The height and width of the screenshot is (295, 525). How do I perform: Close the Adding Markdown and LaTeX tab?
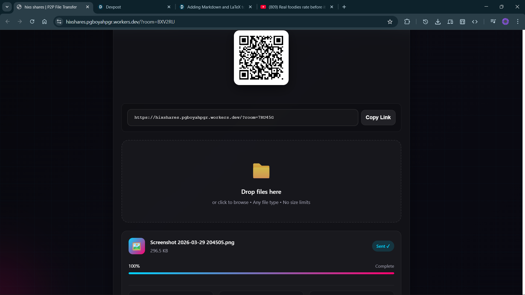pos(250,7)
